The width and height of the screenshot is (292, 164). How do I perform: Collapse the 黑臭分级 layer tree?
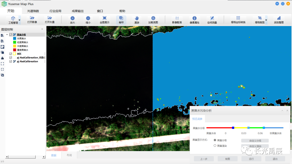pos(7,35)
